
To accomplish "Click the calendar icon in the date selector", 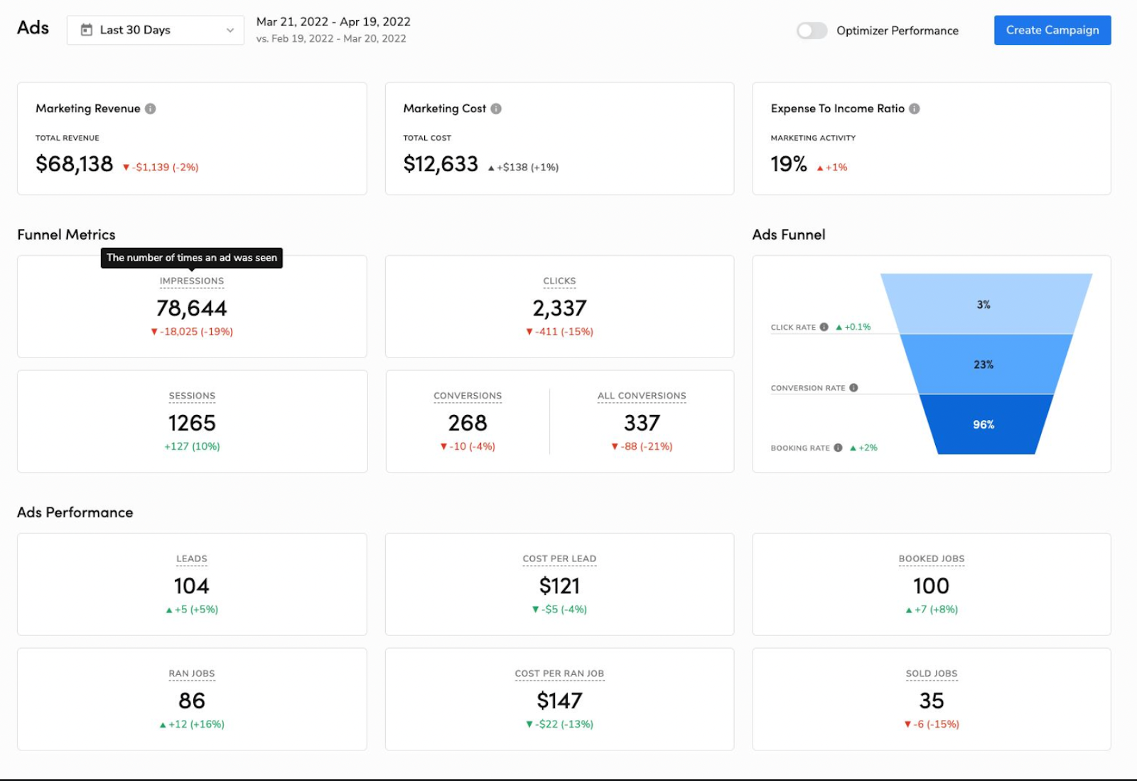I will coord(87,30).
